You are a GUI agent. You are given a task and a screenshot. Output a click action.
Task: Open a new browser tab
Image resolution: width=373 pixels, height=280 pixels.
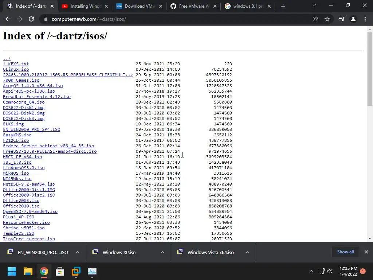(x=283, y=6)
